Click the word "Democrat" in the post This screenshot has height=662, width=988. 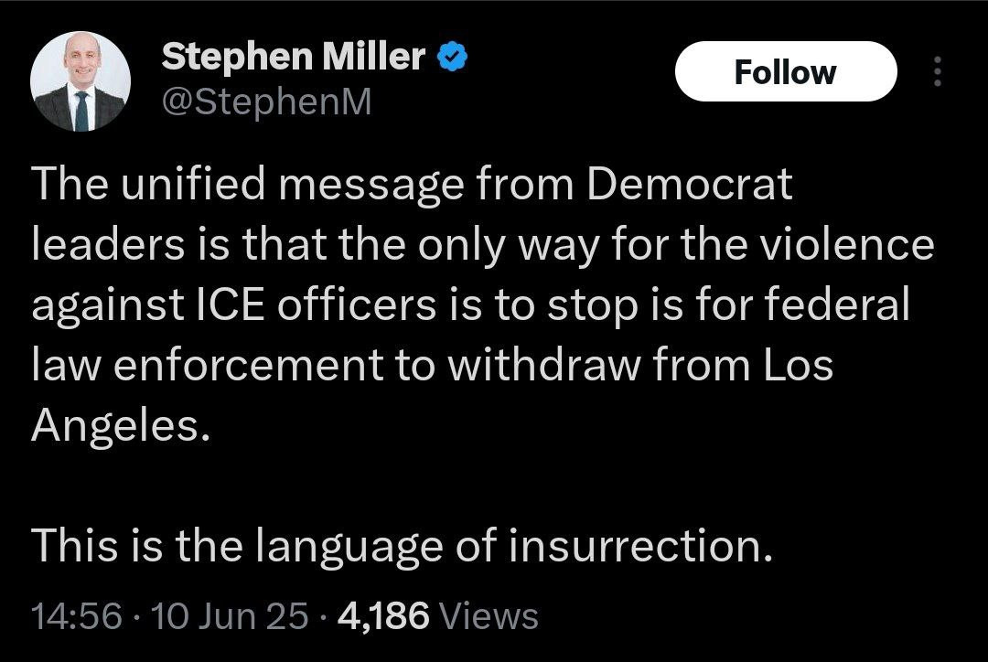tap(688, 186)
